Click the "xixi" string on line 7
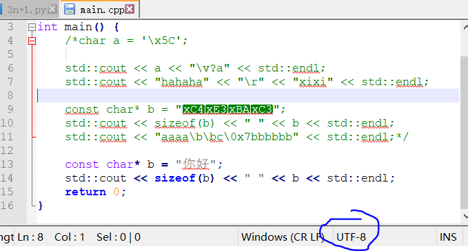Viewport: 468px width, 251px height. [x=313, y=82]
